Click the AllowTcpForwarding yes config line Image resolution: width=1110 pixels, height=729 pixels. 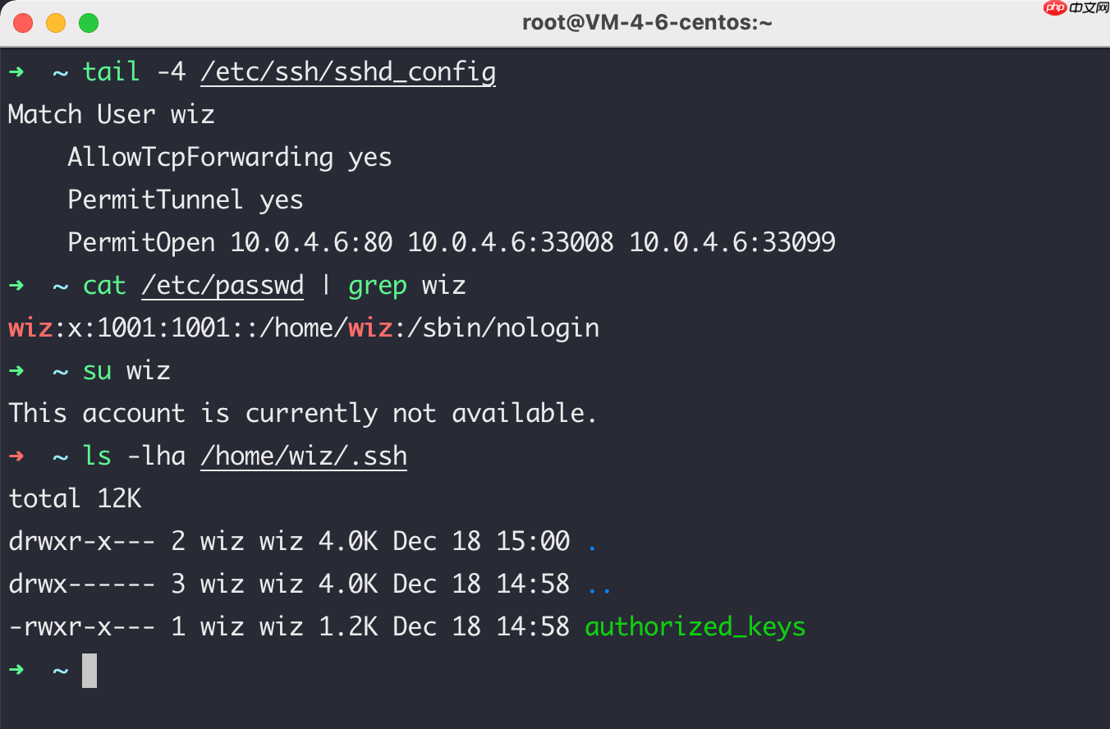click(x=230, y=157)
